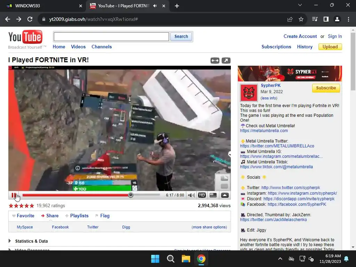Click Sign In link
The width and height of the screenshot is (356, 267).
335,36
